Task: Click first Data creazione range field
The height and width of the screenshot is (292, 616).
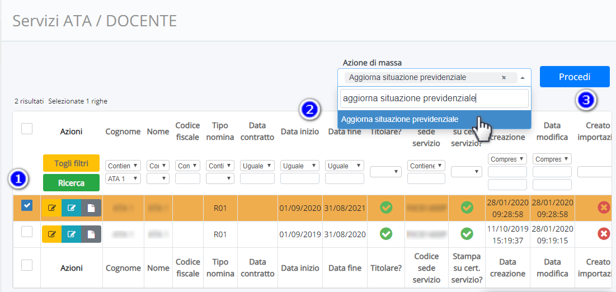Action: point(507,172)
